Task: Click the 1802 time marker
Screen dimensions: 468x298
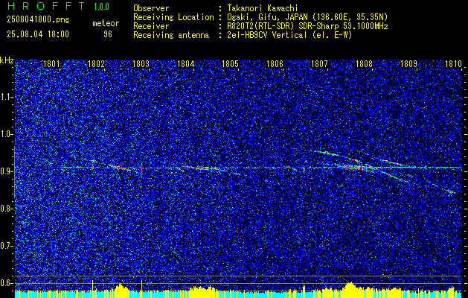Action: pos(97,64)
